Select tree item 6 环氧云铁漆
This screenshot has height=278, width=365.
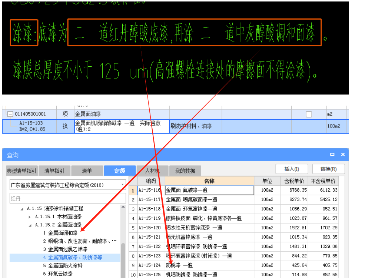pos(58,274)
